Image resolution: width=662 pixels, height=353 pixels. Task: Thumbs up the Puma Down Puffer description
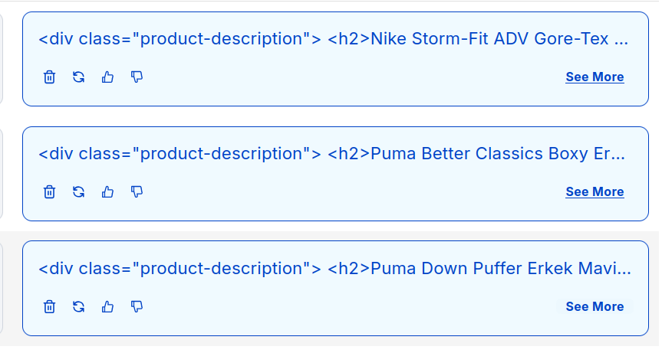click(107, 306)
